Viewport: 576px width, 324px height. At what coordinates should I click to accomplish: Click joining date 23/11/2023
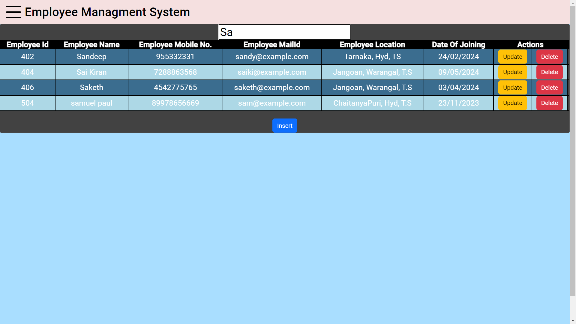pos(458,103)
